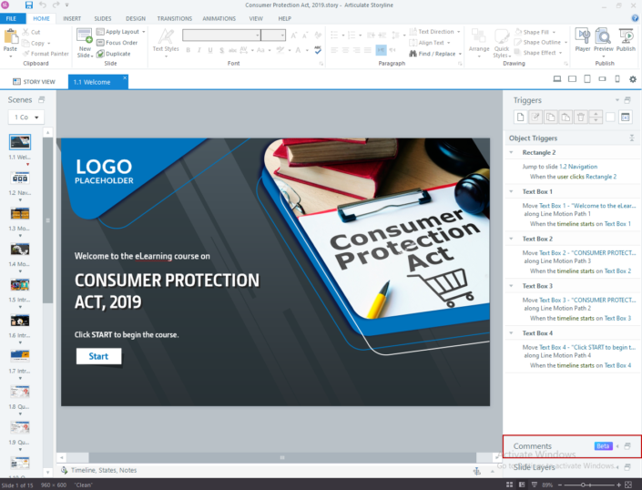This screenshot has width=642, height=490.
Task: Collapse the Rectangle 2 trigger group
Action: (x=512, y=153)
